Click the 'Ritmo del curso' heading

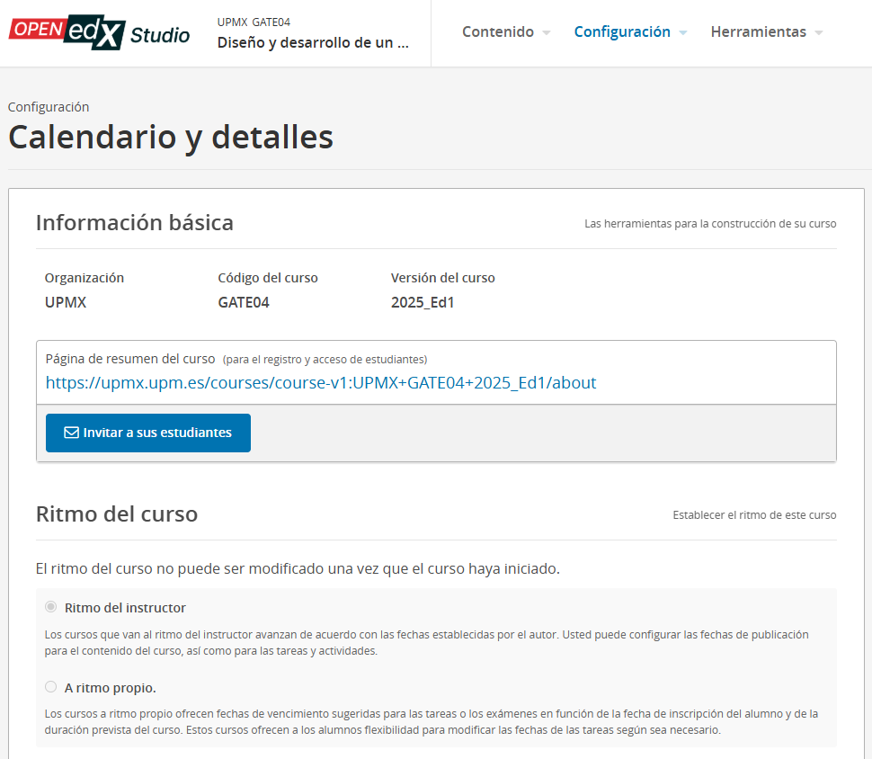click(x=117, y=514)
